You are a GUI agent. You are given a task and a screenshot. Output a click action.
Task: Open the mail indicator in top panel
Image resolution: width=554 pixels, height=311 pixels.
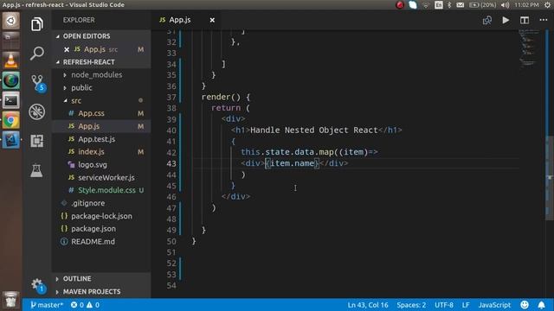[460, 5]
